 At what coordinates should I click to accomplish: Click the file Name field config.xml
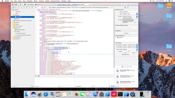130,12
